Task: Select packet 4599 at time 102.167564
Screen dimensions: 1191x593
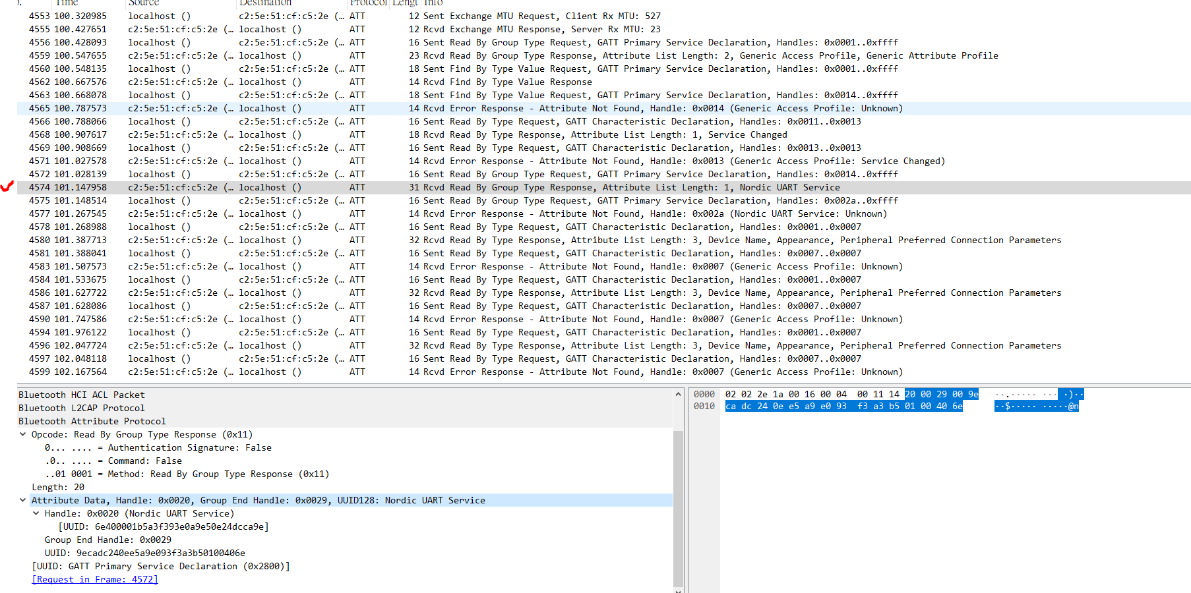Action: pos(264,372)
